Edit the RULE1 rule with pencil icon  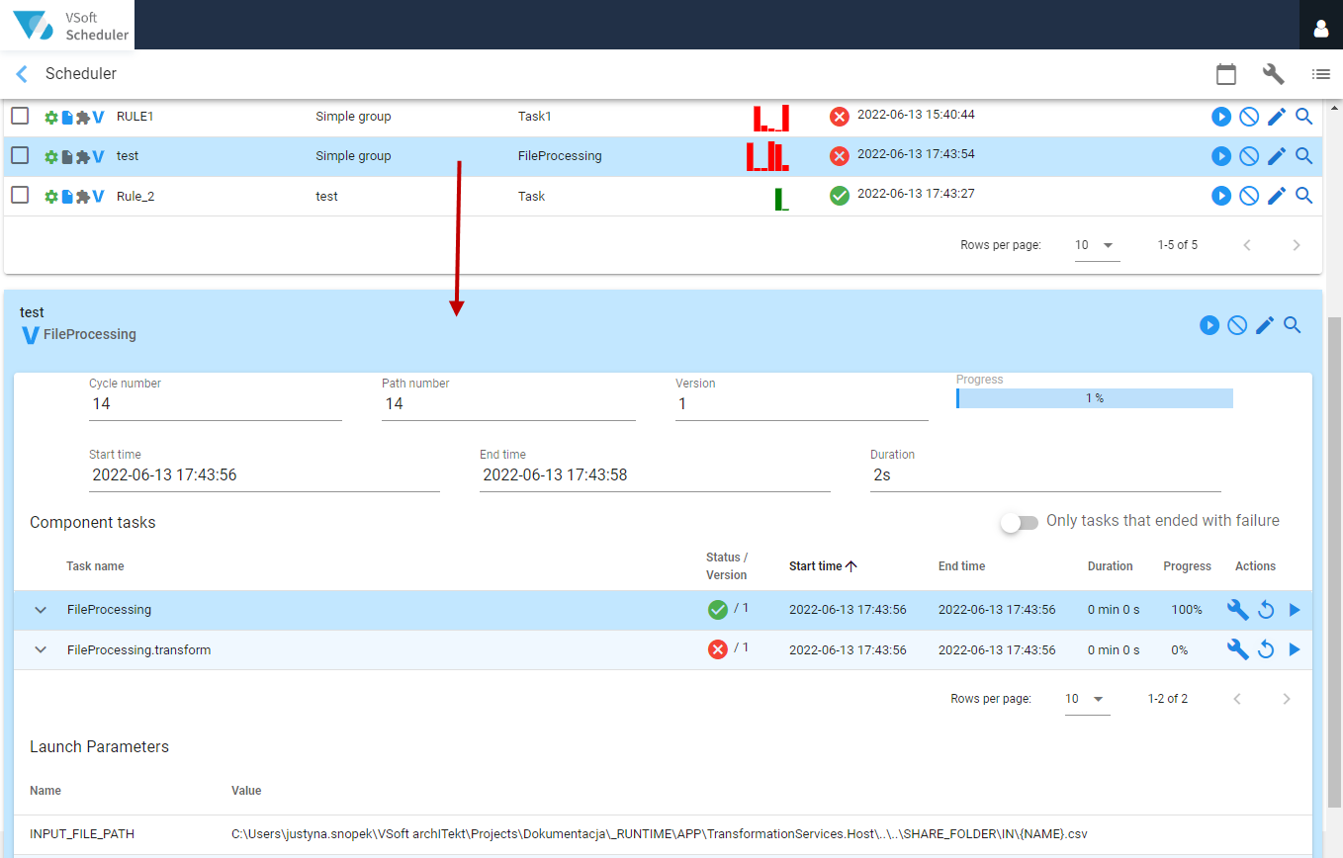click(x=1277, y=117)
